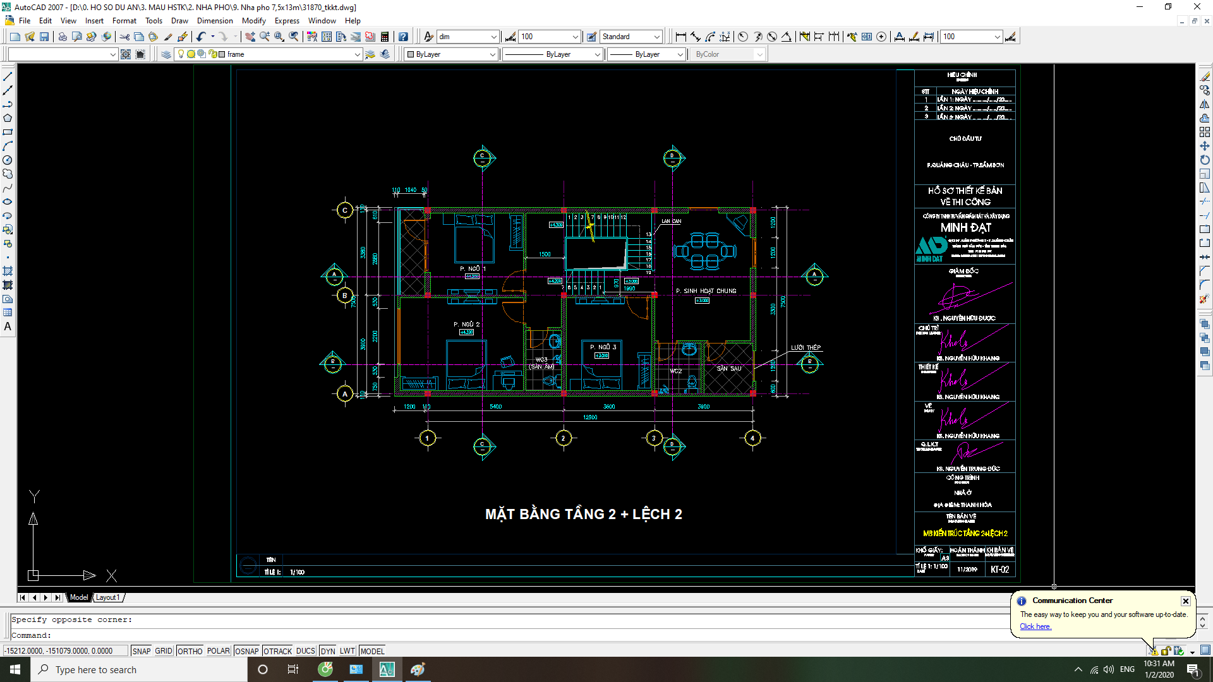The height and width of the screenshot is (682, 1213).
Task: Select the Circle draw tool
Action: coord(8,160)
